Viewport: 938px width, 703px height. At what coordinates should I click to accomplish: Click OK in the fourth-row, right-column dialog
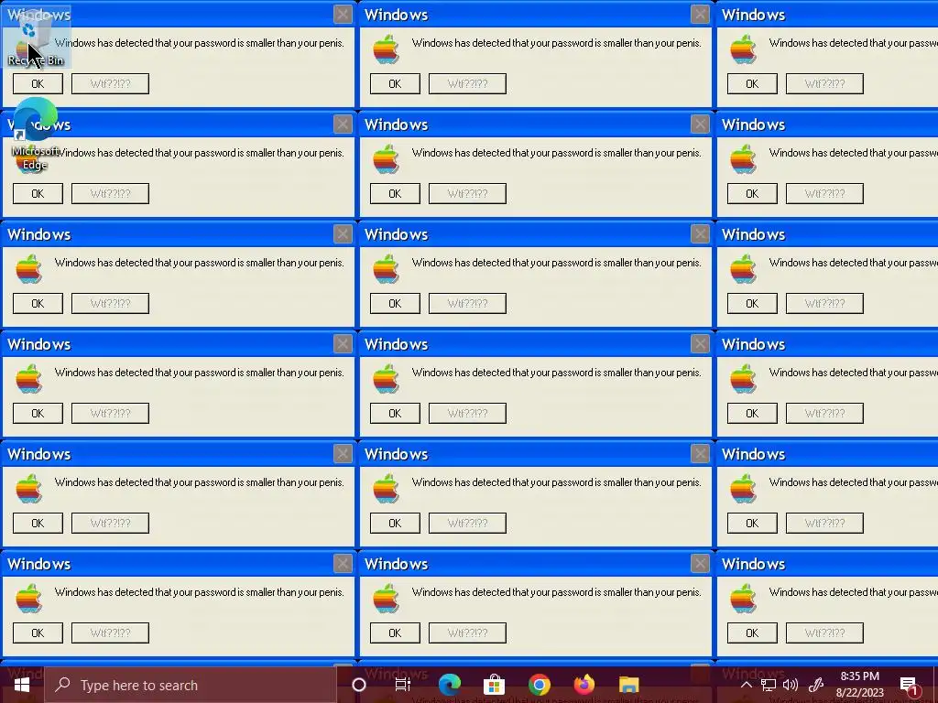pyautogui.click(x=752, y=413)
